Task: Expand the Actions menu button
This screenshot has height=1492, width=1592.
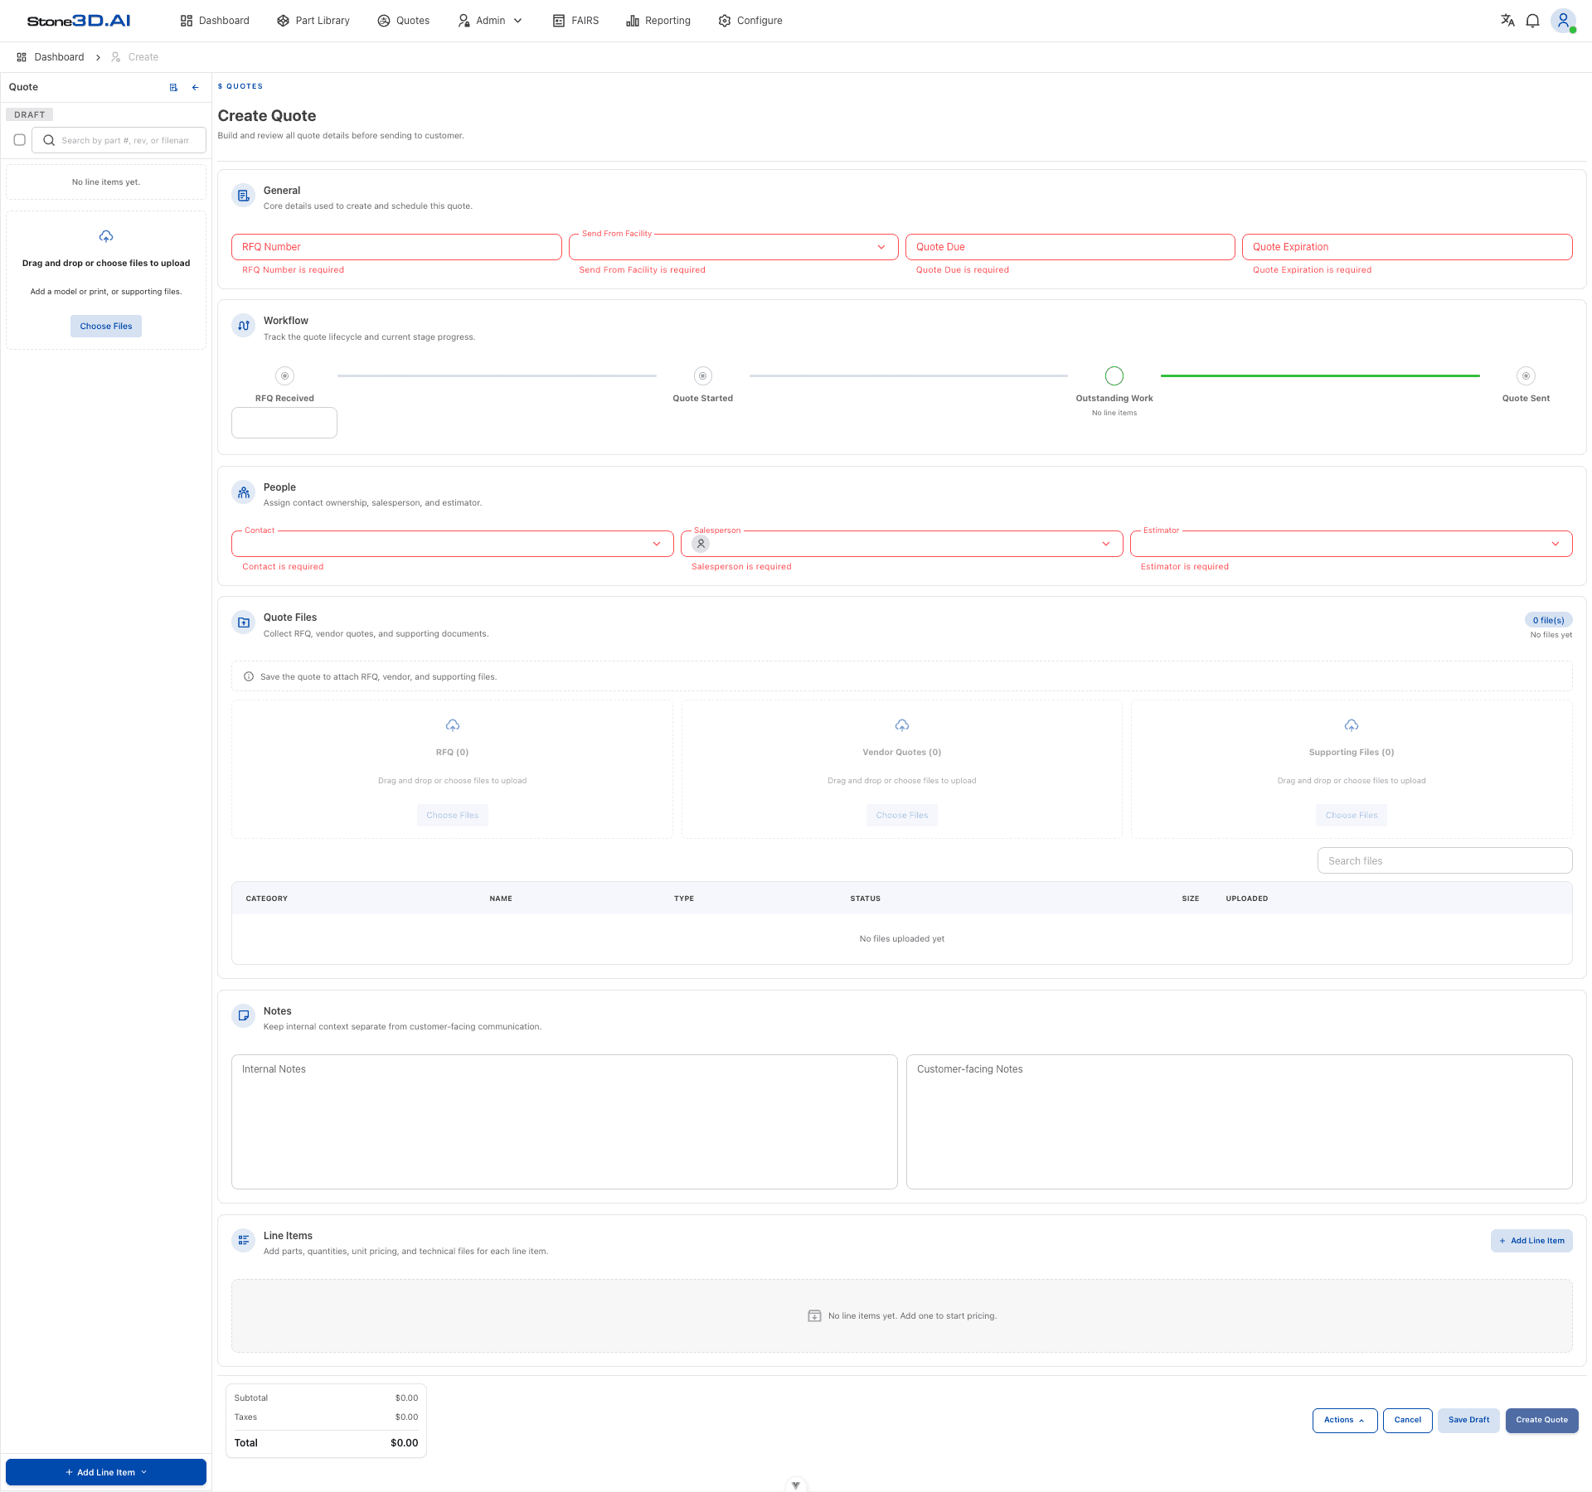Action: click(1345, 1420)
